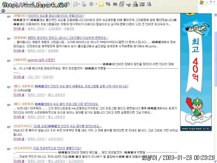Screen dimensions: 217x163
Task: Click the Print toolbar icon
Action: (84, 4)
